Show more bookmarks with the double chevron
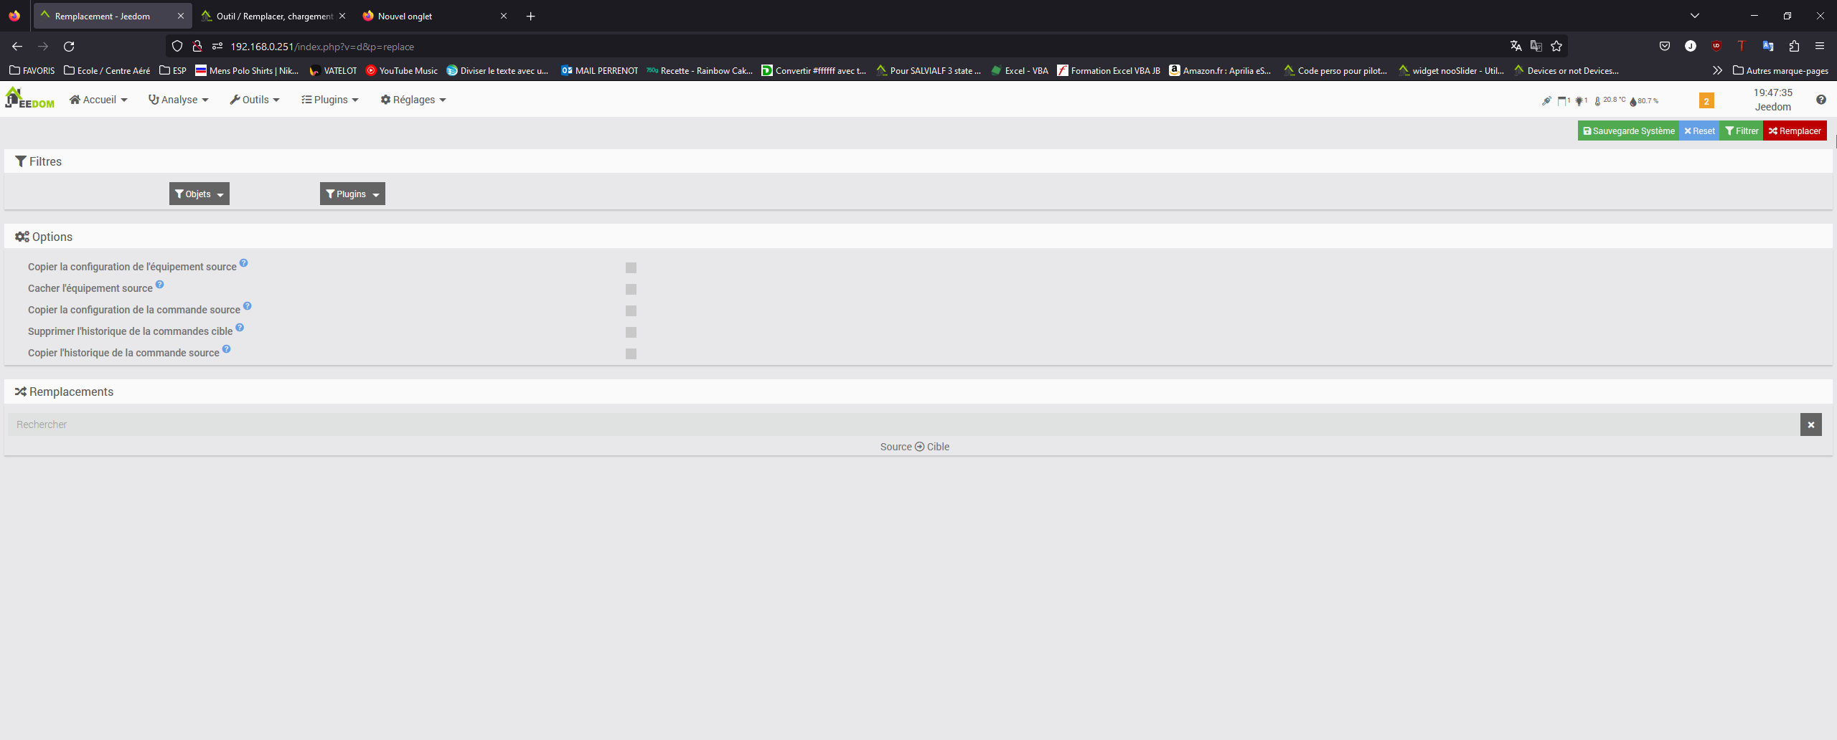1837x740 pixels. pos(1716,70)
